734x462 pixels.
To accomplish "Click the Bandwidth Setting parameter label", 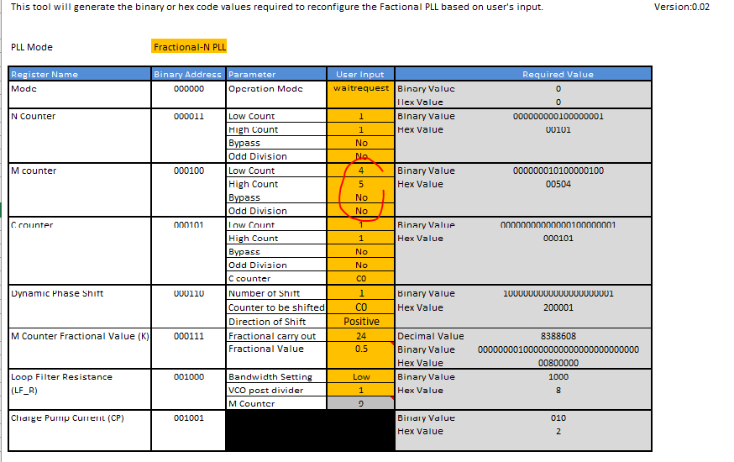I will coord(270,377).
